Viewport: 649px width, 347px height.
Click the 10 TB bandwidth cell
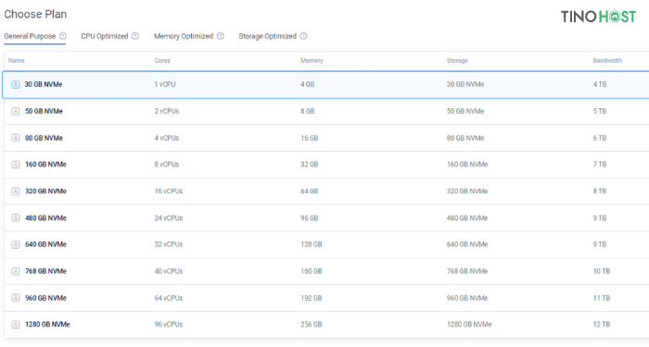coord(602,271)
